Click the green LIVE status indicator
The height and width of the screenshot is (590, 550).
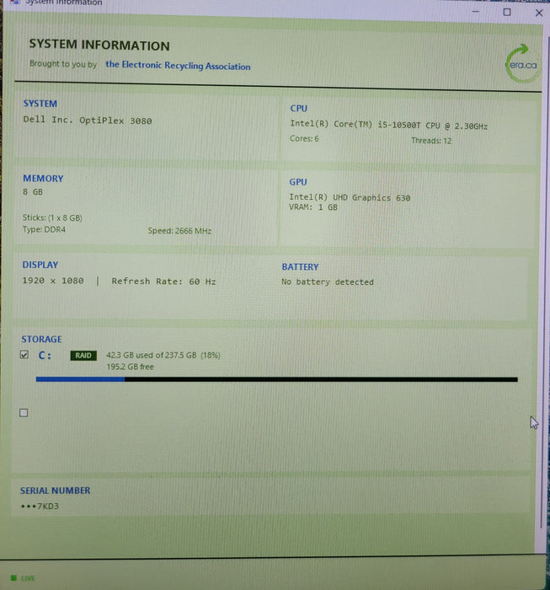(23, 578)
